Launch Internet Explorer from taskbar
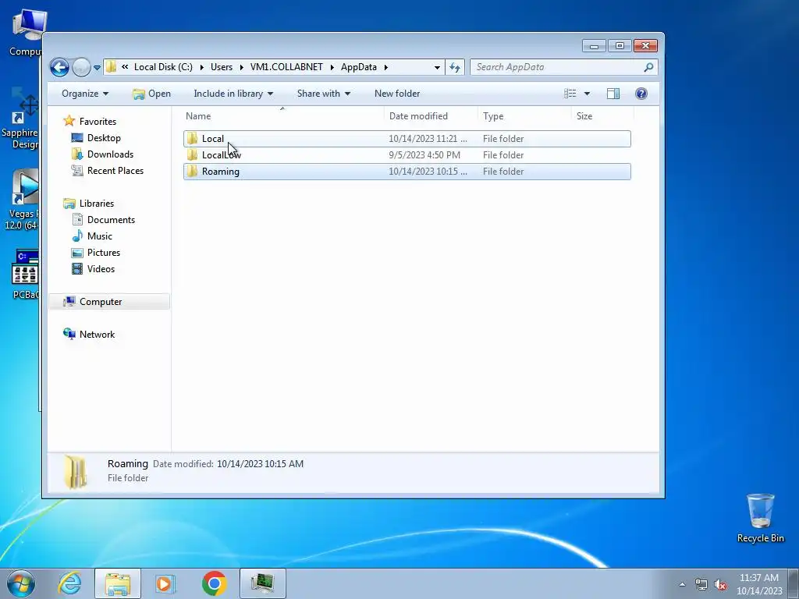799x599 pixels. pos(69,583)
